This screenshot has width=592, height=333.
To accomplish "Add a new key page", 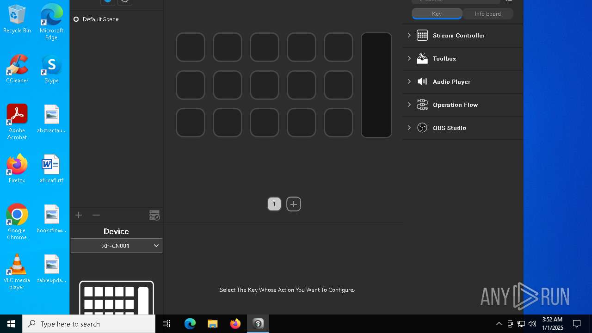I will click(x=294, y=204).
